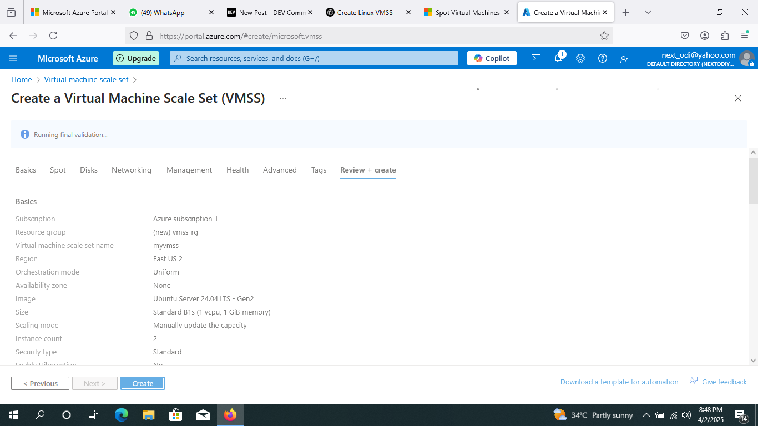Open Download a template for automation link
758x426 pixels.
click(619, 382)
